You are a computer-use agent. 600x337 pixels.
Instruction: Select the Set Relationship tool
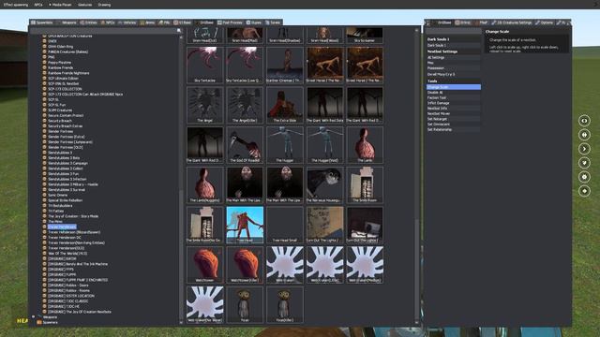[454, 129]
